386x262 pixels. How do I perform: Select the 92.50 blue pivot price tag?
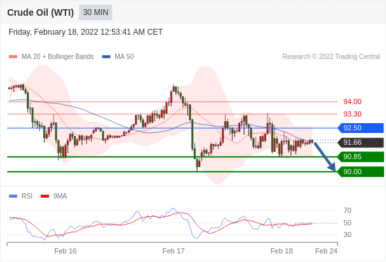(360, 128)
